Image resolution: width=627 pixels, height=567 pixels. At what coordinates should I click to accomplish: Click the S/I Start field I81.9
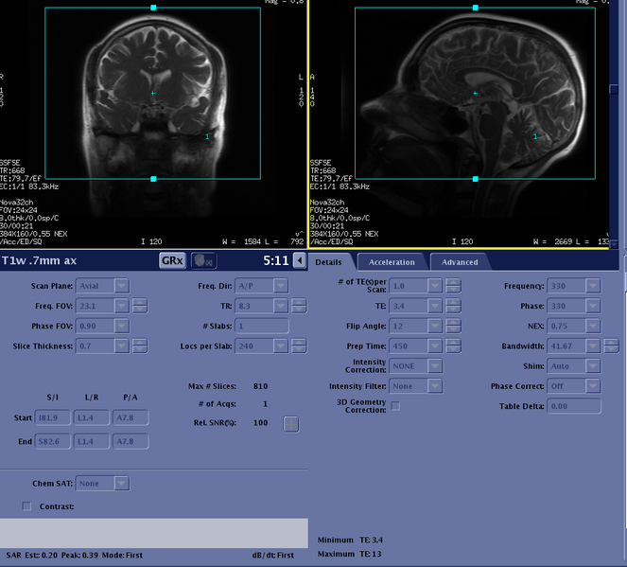click(x=52, y=417)
